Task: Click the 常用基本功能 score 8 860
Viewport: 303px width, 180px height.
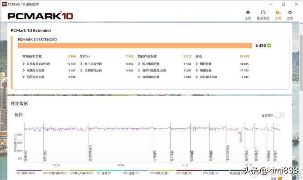Action: [72, 57]
